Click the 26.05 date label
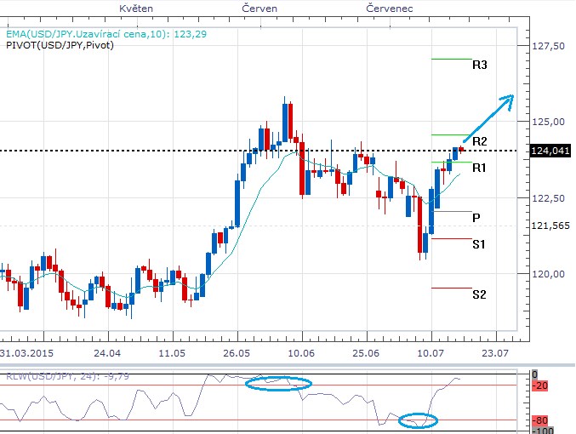This screenshot has width=576, height=434. point(237,353)
